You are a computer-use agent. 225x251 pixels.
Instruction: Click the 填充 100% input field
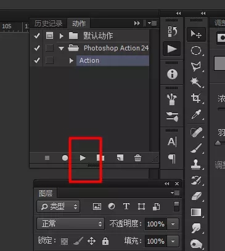click(x=156, y=241)
